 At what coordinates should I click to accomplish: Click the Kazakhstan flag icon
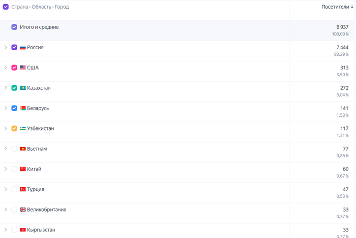[23, 88]
